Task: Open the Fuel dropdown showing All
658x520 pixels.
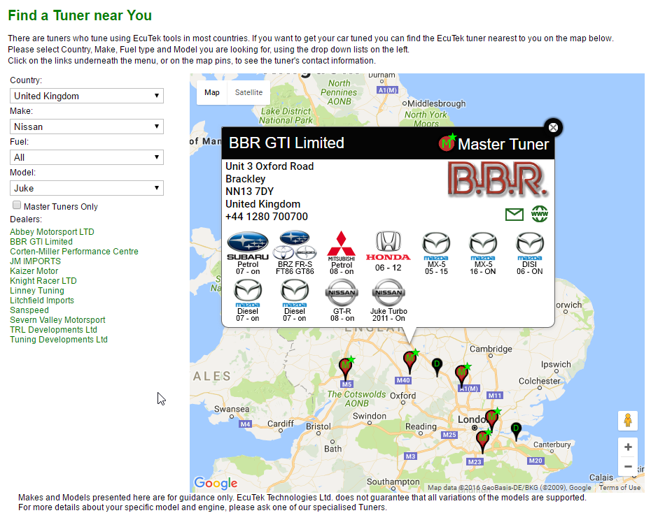Action: tap(87, 157)
